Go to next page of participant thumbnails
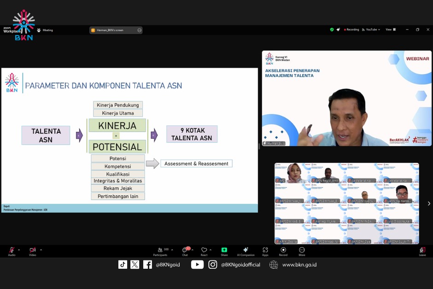This screenshot has width=433, height=289. pos(429,203)
